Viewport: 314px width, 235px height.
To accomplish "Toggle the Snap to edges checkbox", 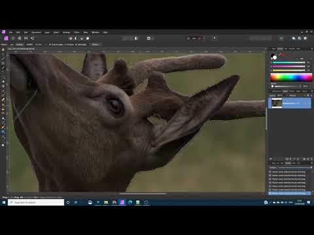I will tap(56, 44).
